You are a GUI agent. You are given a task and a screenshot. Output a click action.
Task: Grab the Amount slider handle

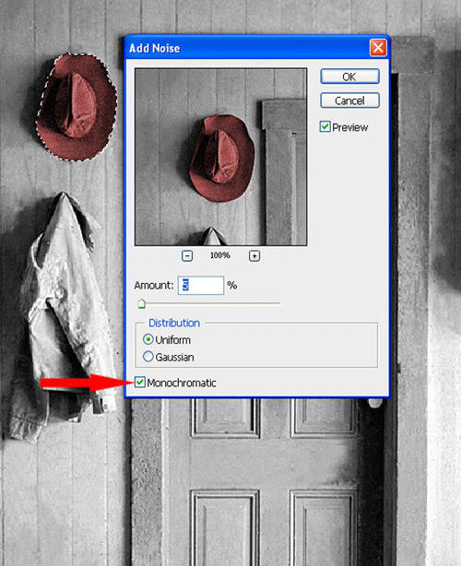pyautogui.click(x=141, y=304)
